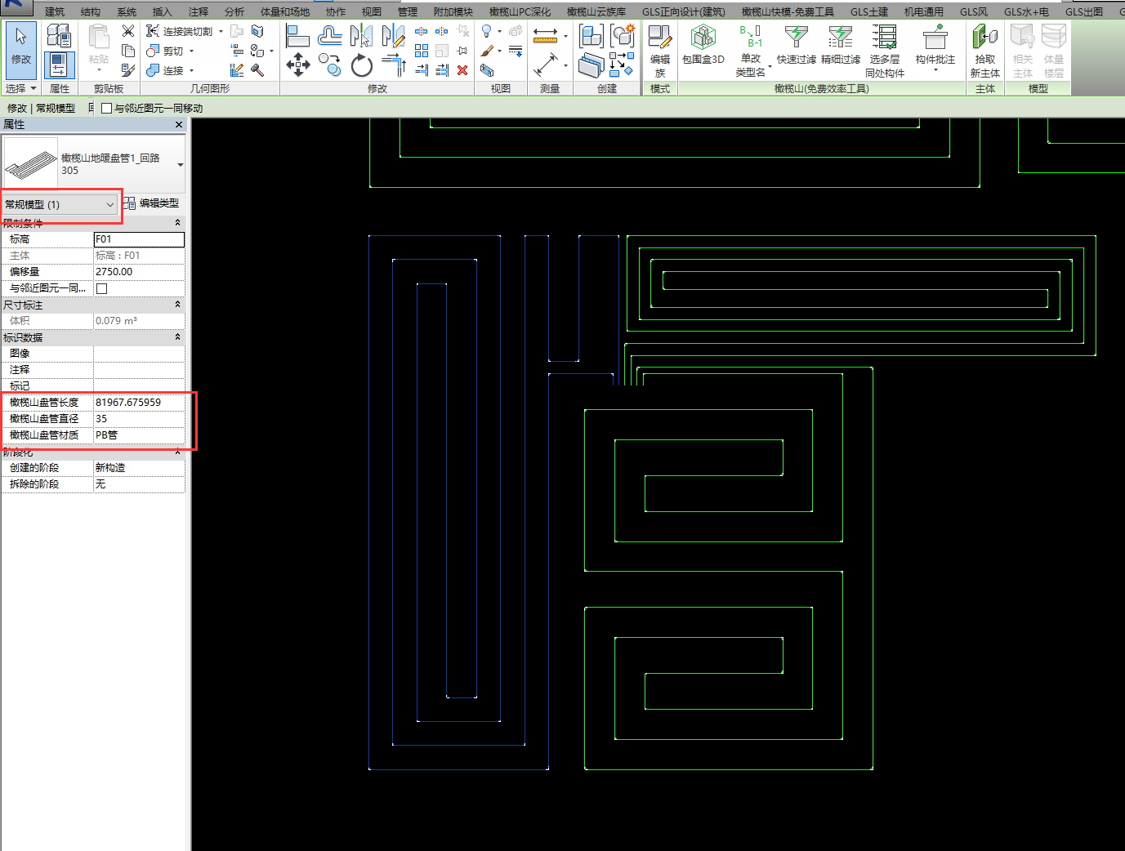The height and width of the screenshot is (851, 1125).
Task: Click 编辑类型 button
Action: 152,203
